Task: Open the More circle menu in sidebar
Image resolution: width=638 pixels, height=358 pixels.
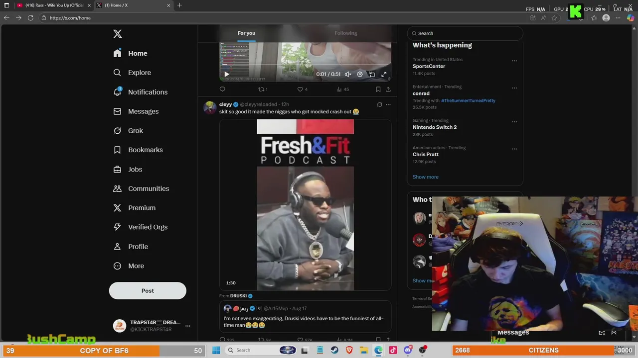Action: point(117,266)
